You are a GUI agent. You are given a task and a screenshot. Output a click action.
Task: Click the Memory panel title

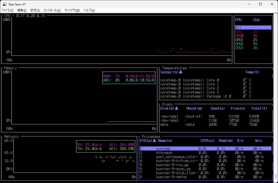pos(10,68)
